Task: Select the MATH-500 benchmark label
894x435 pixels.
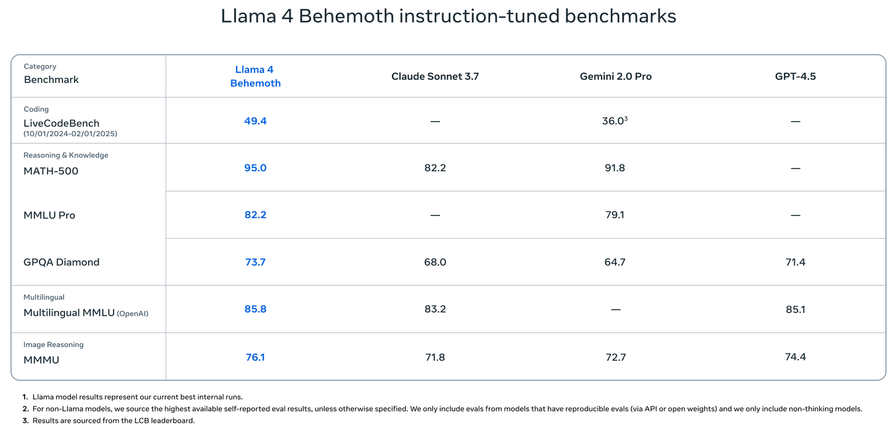Action: [x=51, y=171]
